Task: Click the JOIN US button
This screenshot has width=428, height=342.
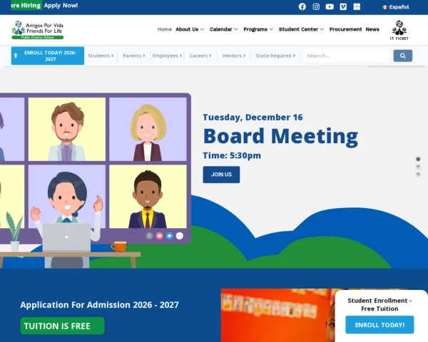Action: coord(221,175)
